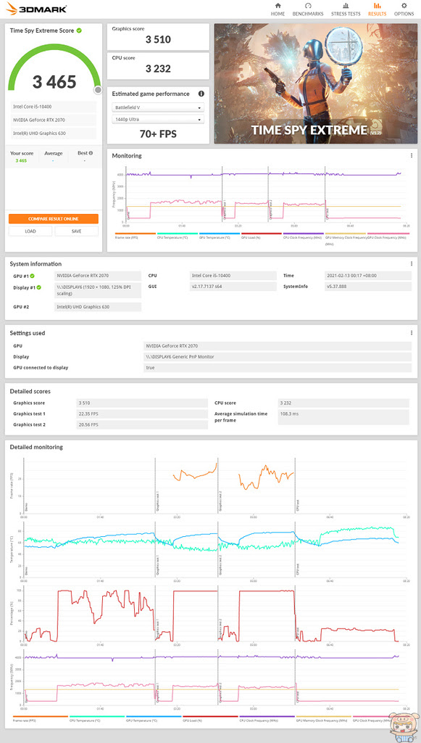421x743 pixels.
Task: Click Graphics test 2 value 20.56 FPS
Action: pos(142,424)
